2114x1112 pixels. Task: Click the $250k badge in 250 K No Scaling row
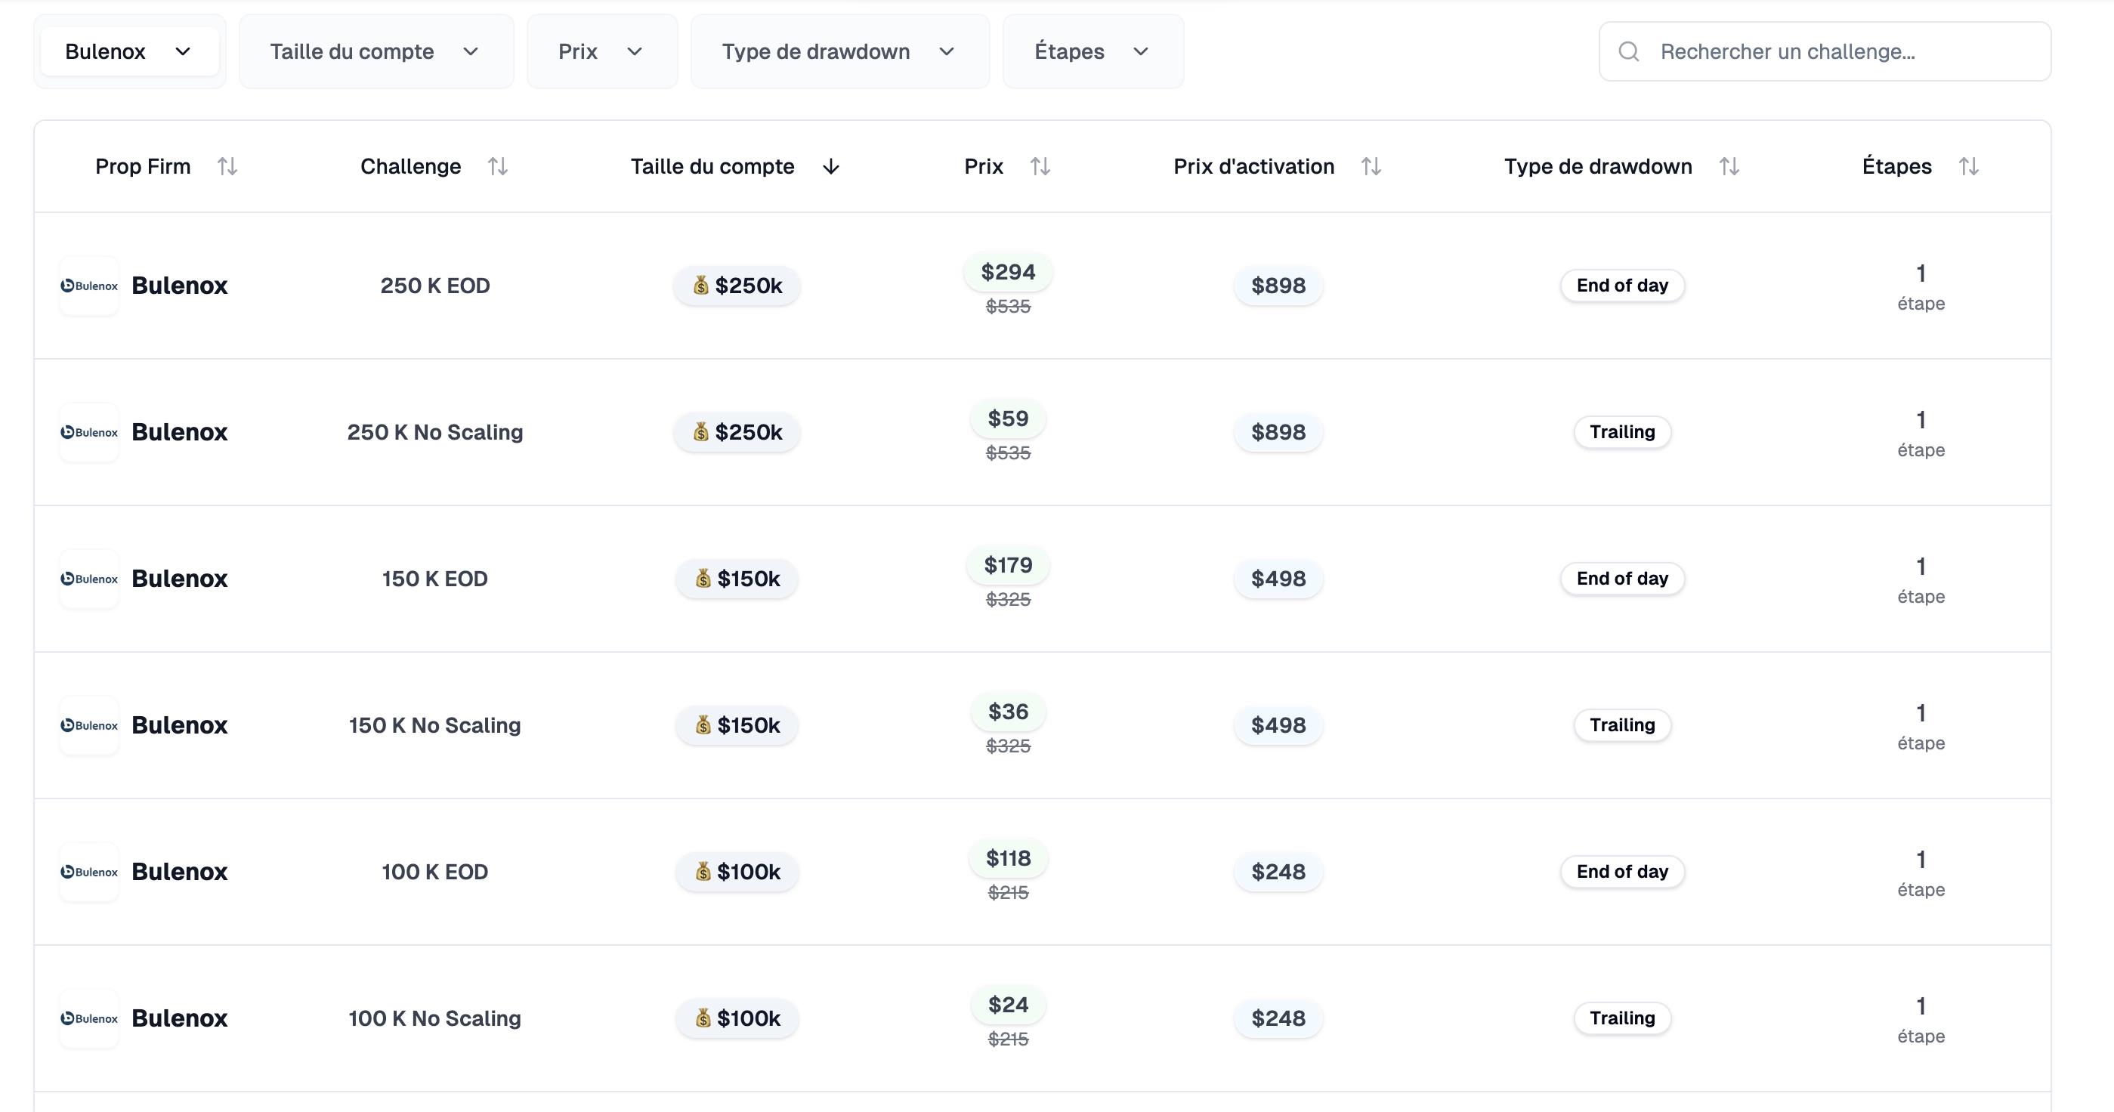pyautogui.click(x=736, y=433)
